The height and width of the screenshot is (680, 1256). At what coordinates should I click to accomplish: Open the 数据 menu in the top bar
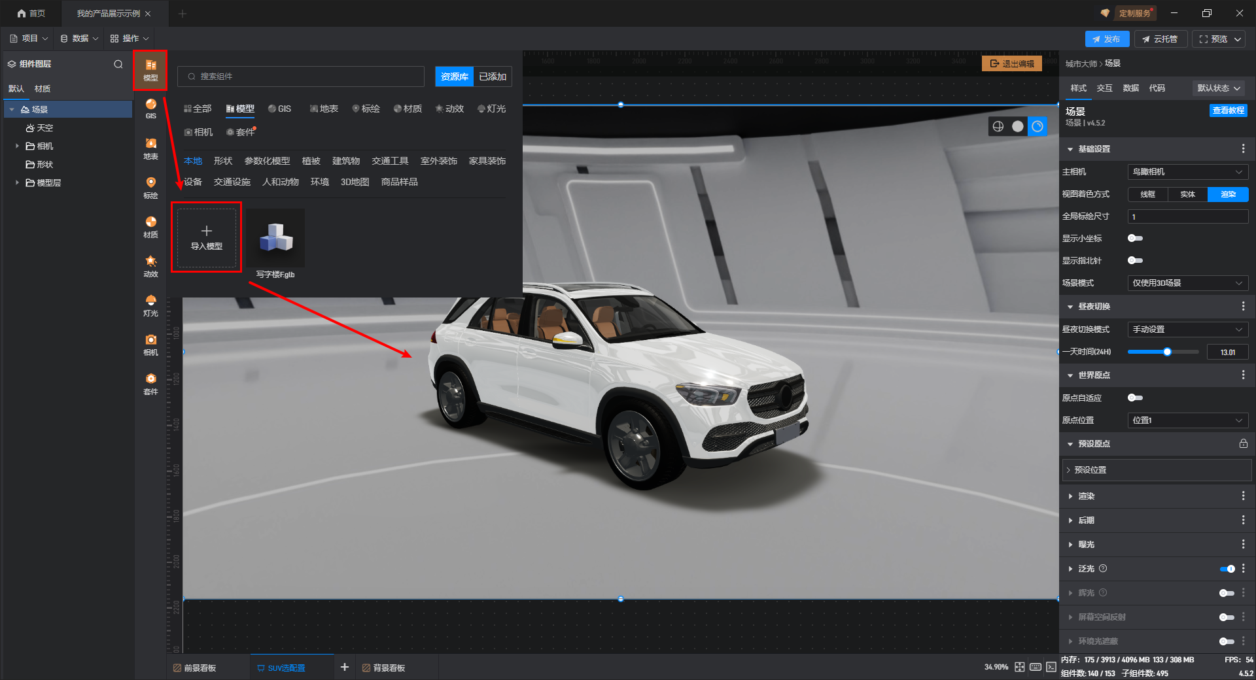click(x=79, y=39)
